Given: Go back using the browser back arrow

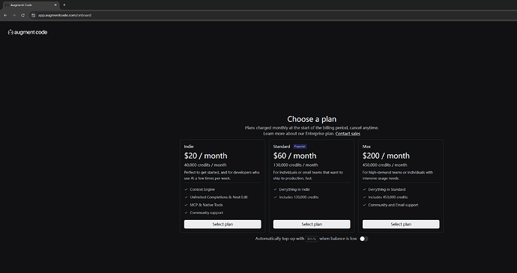Looking at the screenshot, I should pos(5,15).
